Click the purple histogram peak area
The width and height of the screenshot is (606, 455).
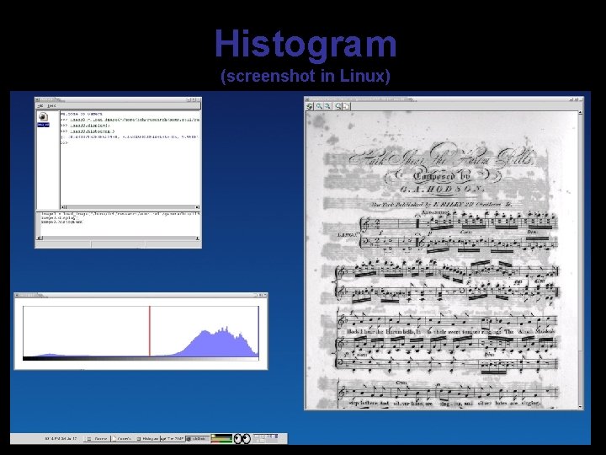pos(218,343)
